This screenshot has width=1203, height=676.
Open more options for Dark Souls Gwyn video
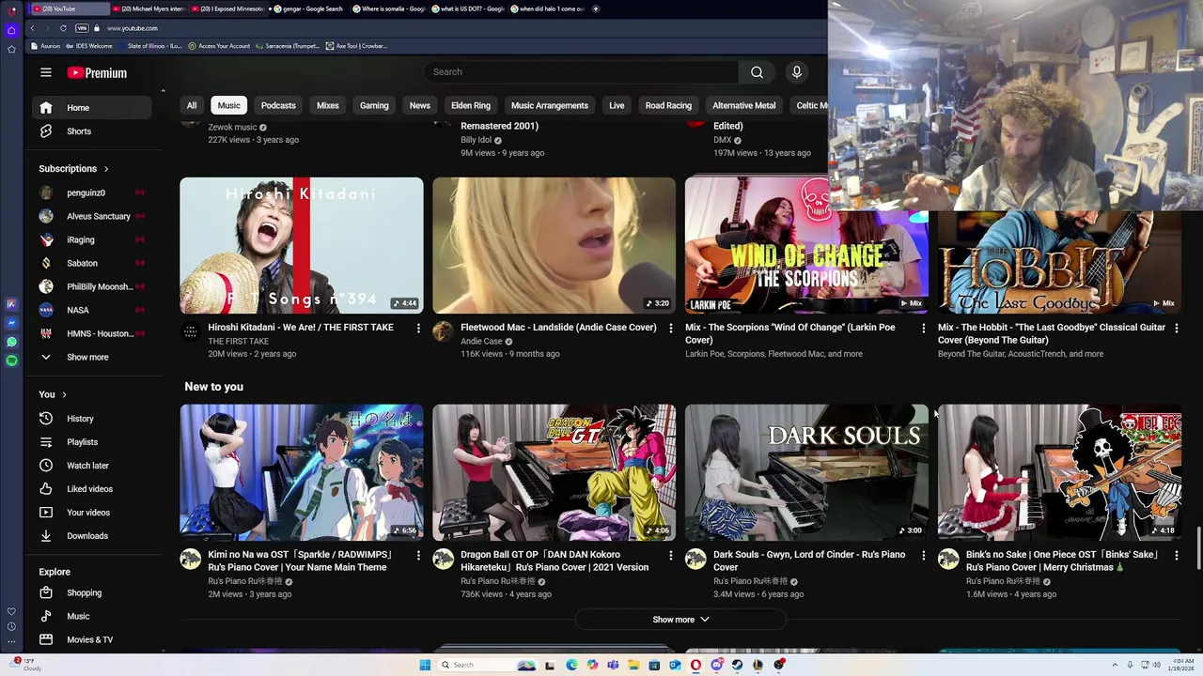923,555
